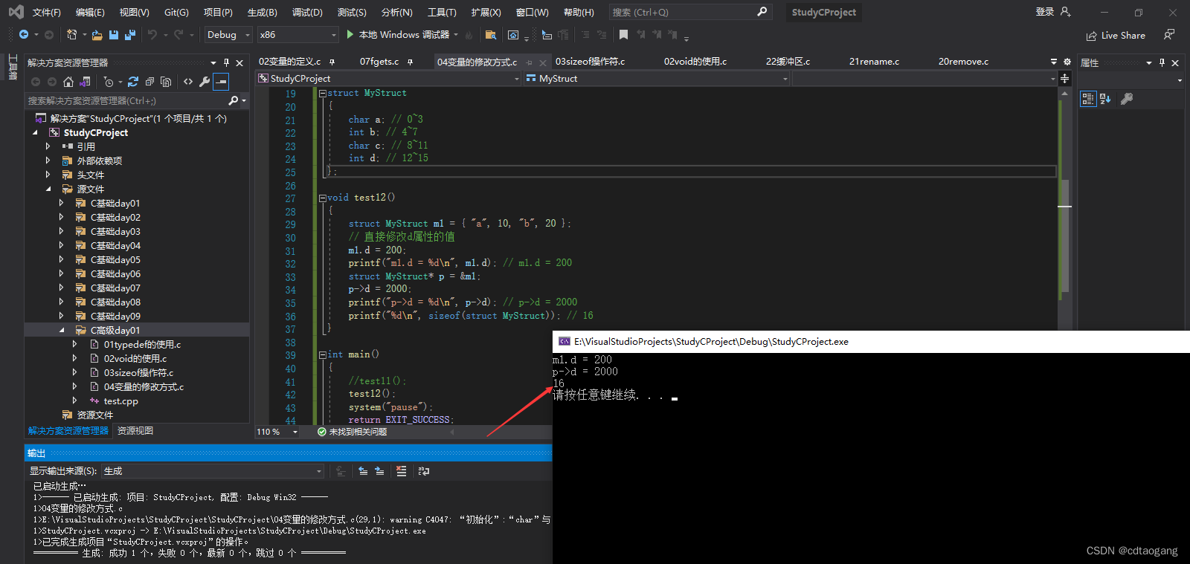
Task: Click the switch views icon in solution explorer
Action: tap(85, 82)
